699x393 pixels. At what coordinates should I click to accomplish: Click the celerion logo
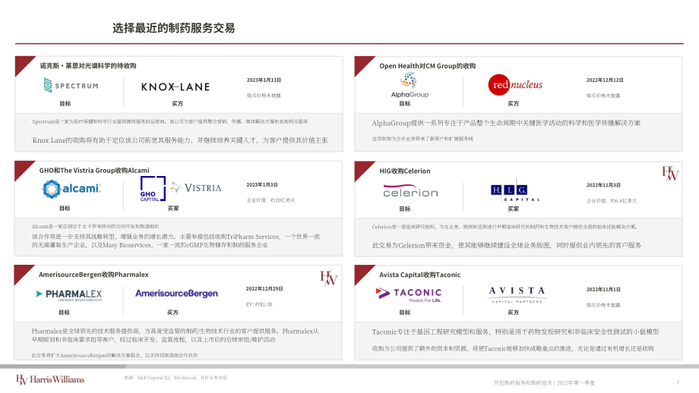[410, 191]
